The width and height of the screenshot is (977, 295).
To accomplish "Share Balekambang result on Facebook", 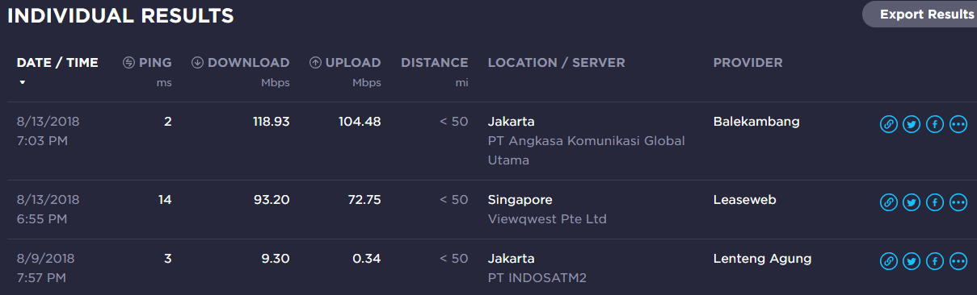I will [935, 124].
